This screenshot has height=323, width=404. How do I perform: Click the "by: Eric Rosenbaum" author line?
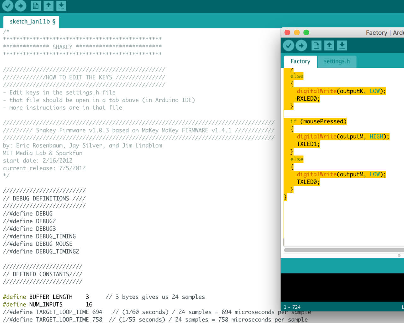point(82,145)
